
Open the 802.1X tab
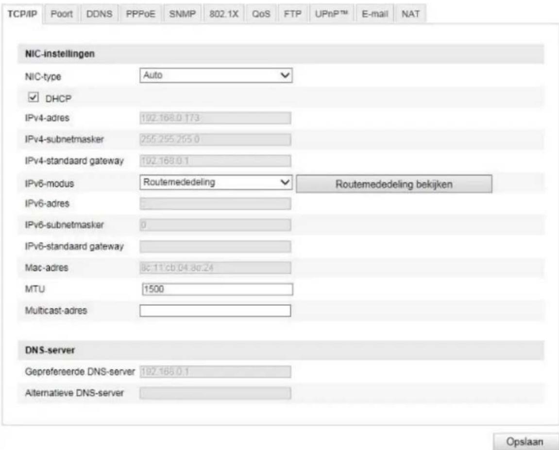(223, 14)
